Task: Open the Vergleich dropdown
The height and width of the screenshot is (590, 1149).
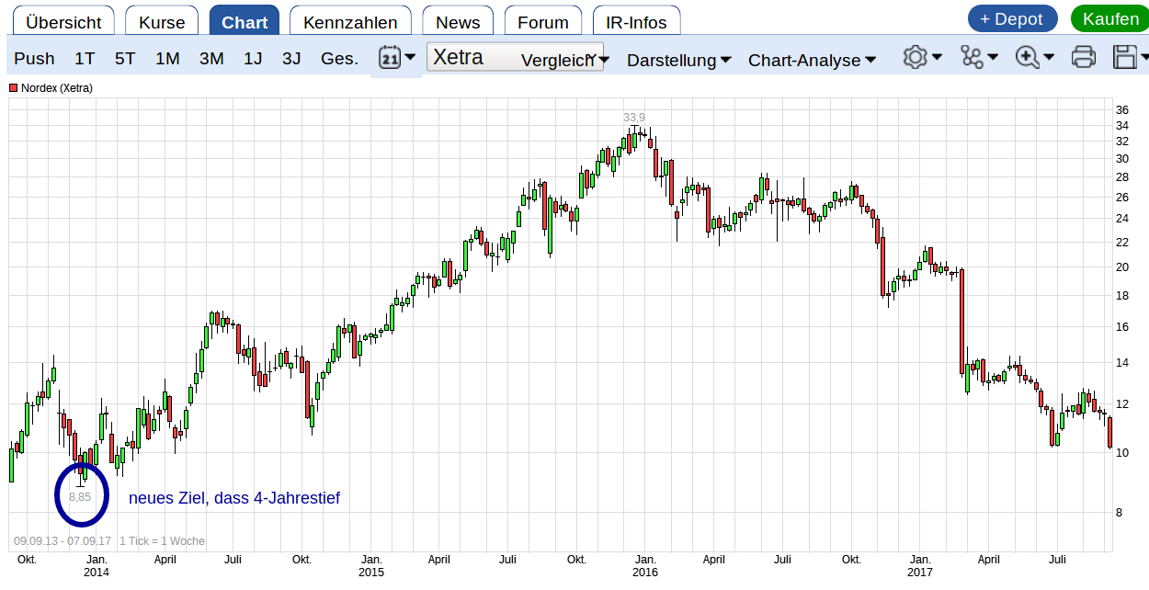Action: (565, 60)
